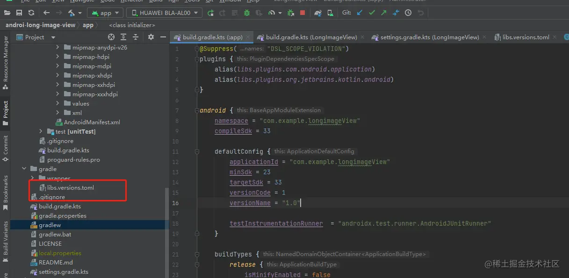The width and height of the screenshot is (569, 278).
Task: Close the build.gradle.kts (LongImageView) tab
Action: [363, 37]
